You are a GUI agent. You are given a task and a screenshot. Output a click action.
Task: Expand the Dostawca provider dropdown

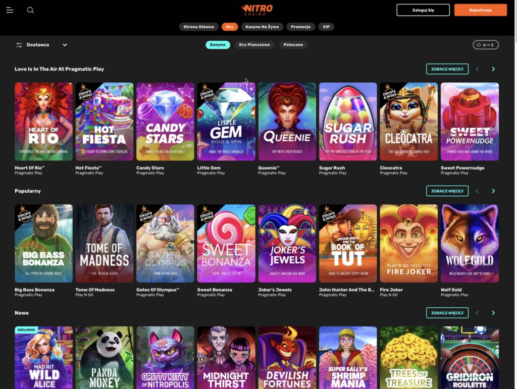[x=65, y=44]
